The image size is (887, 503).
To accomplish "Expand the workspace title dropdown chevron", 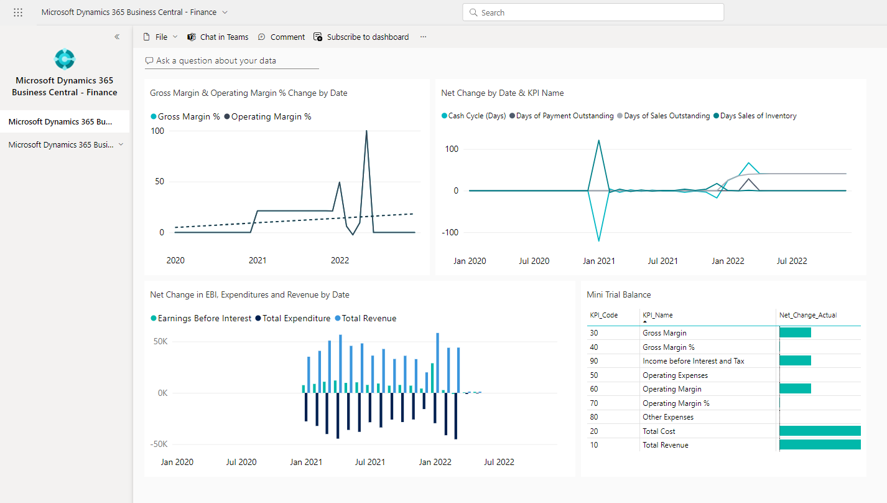I will pyautogui.click(x=225, y=12).
